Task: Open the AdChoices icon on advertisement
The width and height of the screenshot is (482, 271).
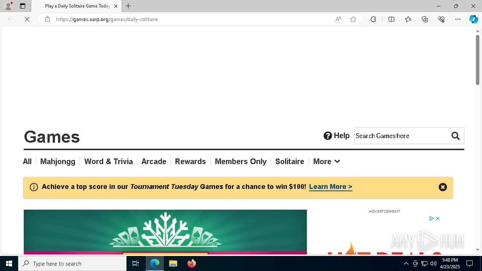Action: [432, 218]
